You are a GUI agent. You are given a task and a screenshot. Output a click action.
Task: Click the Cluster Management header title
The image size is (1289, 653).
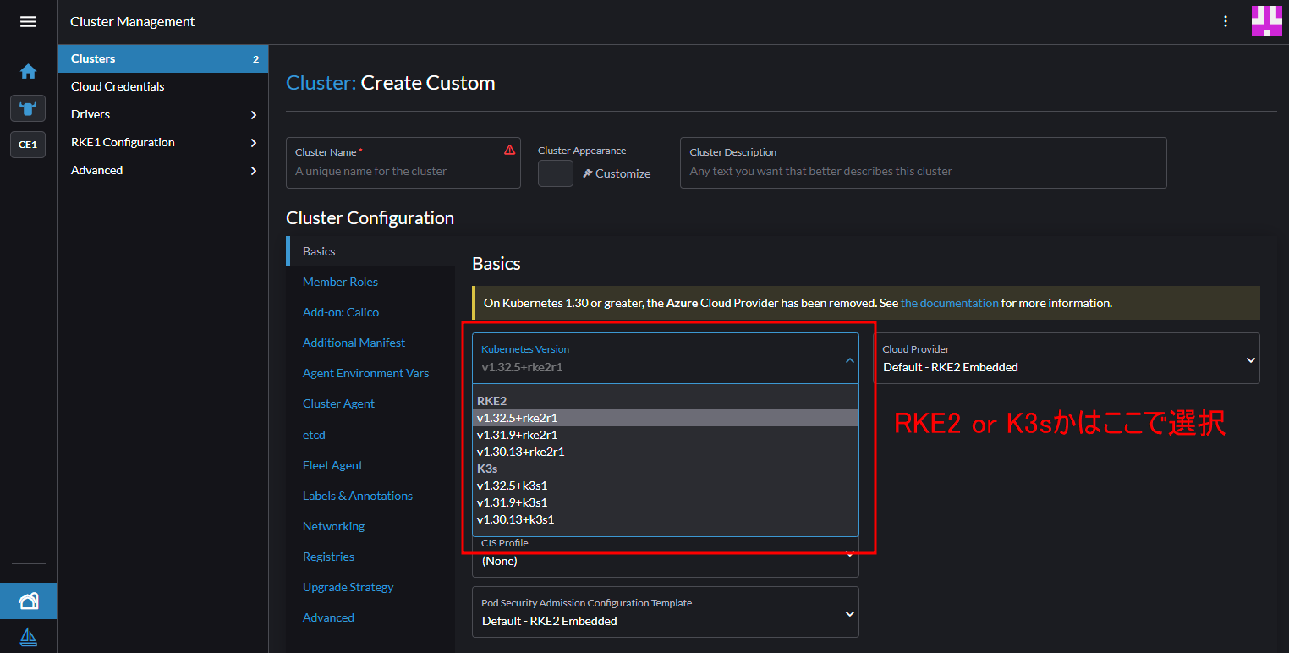(133, 22)
